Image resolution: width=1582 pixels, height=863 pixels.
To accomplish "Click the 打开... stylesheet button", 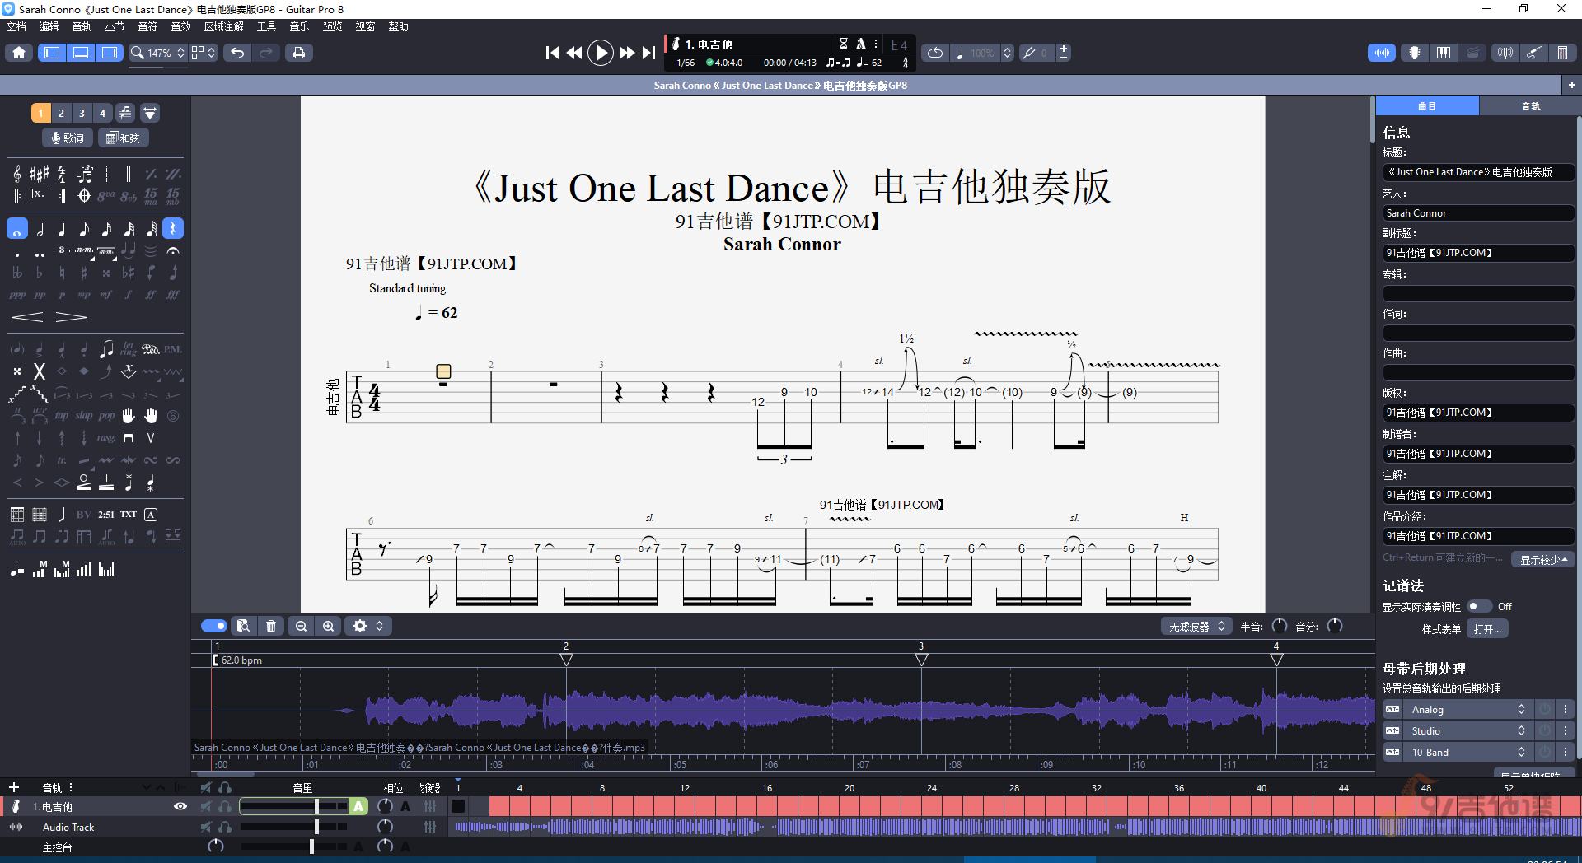I will (1487, 629).
